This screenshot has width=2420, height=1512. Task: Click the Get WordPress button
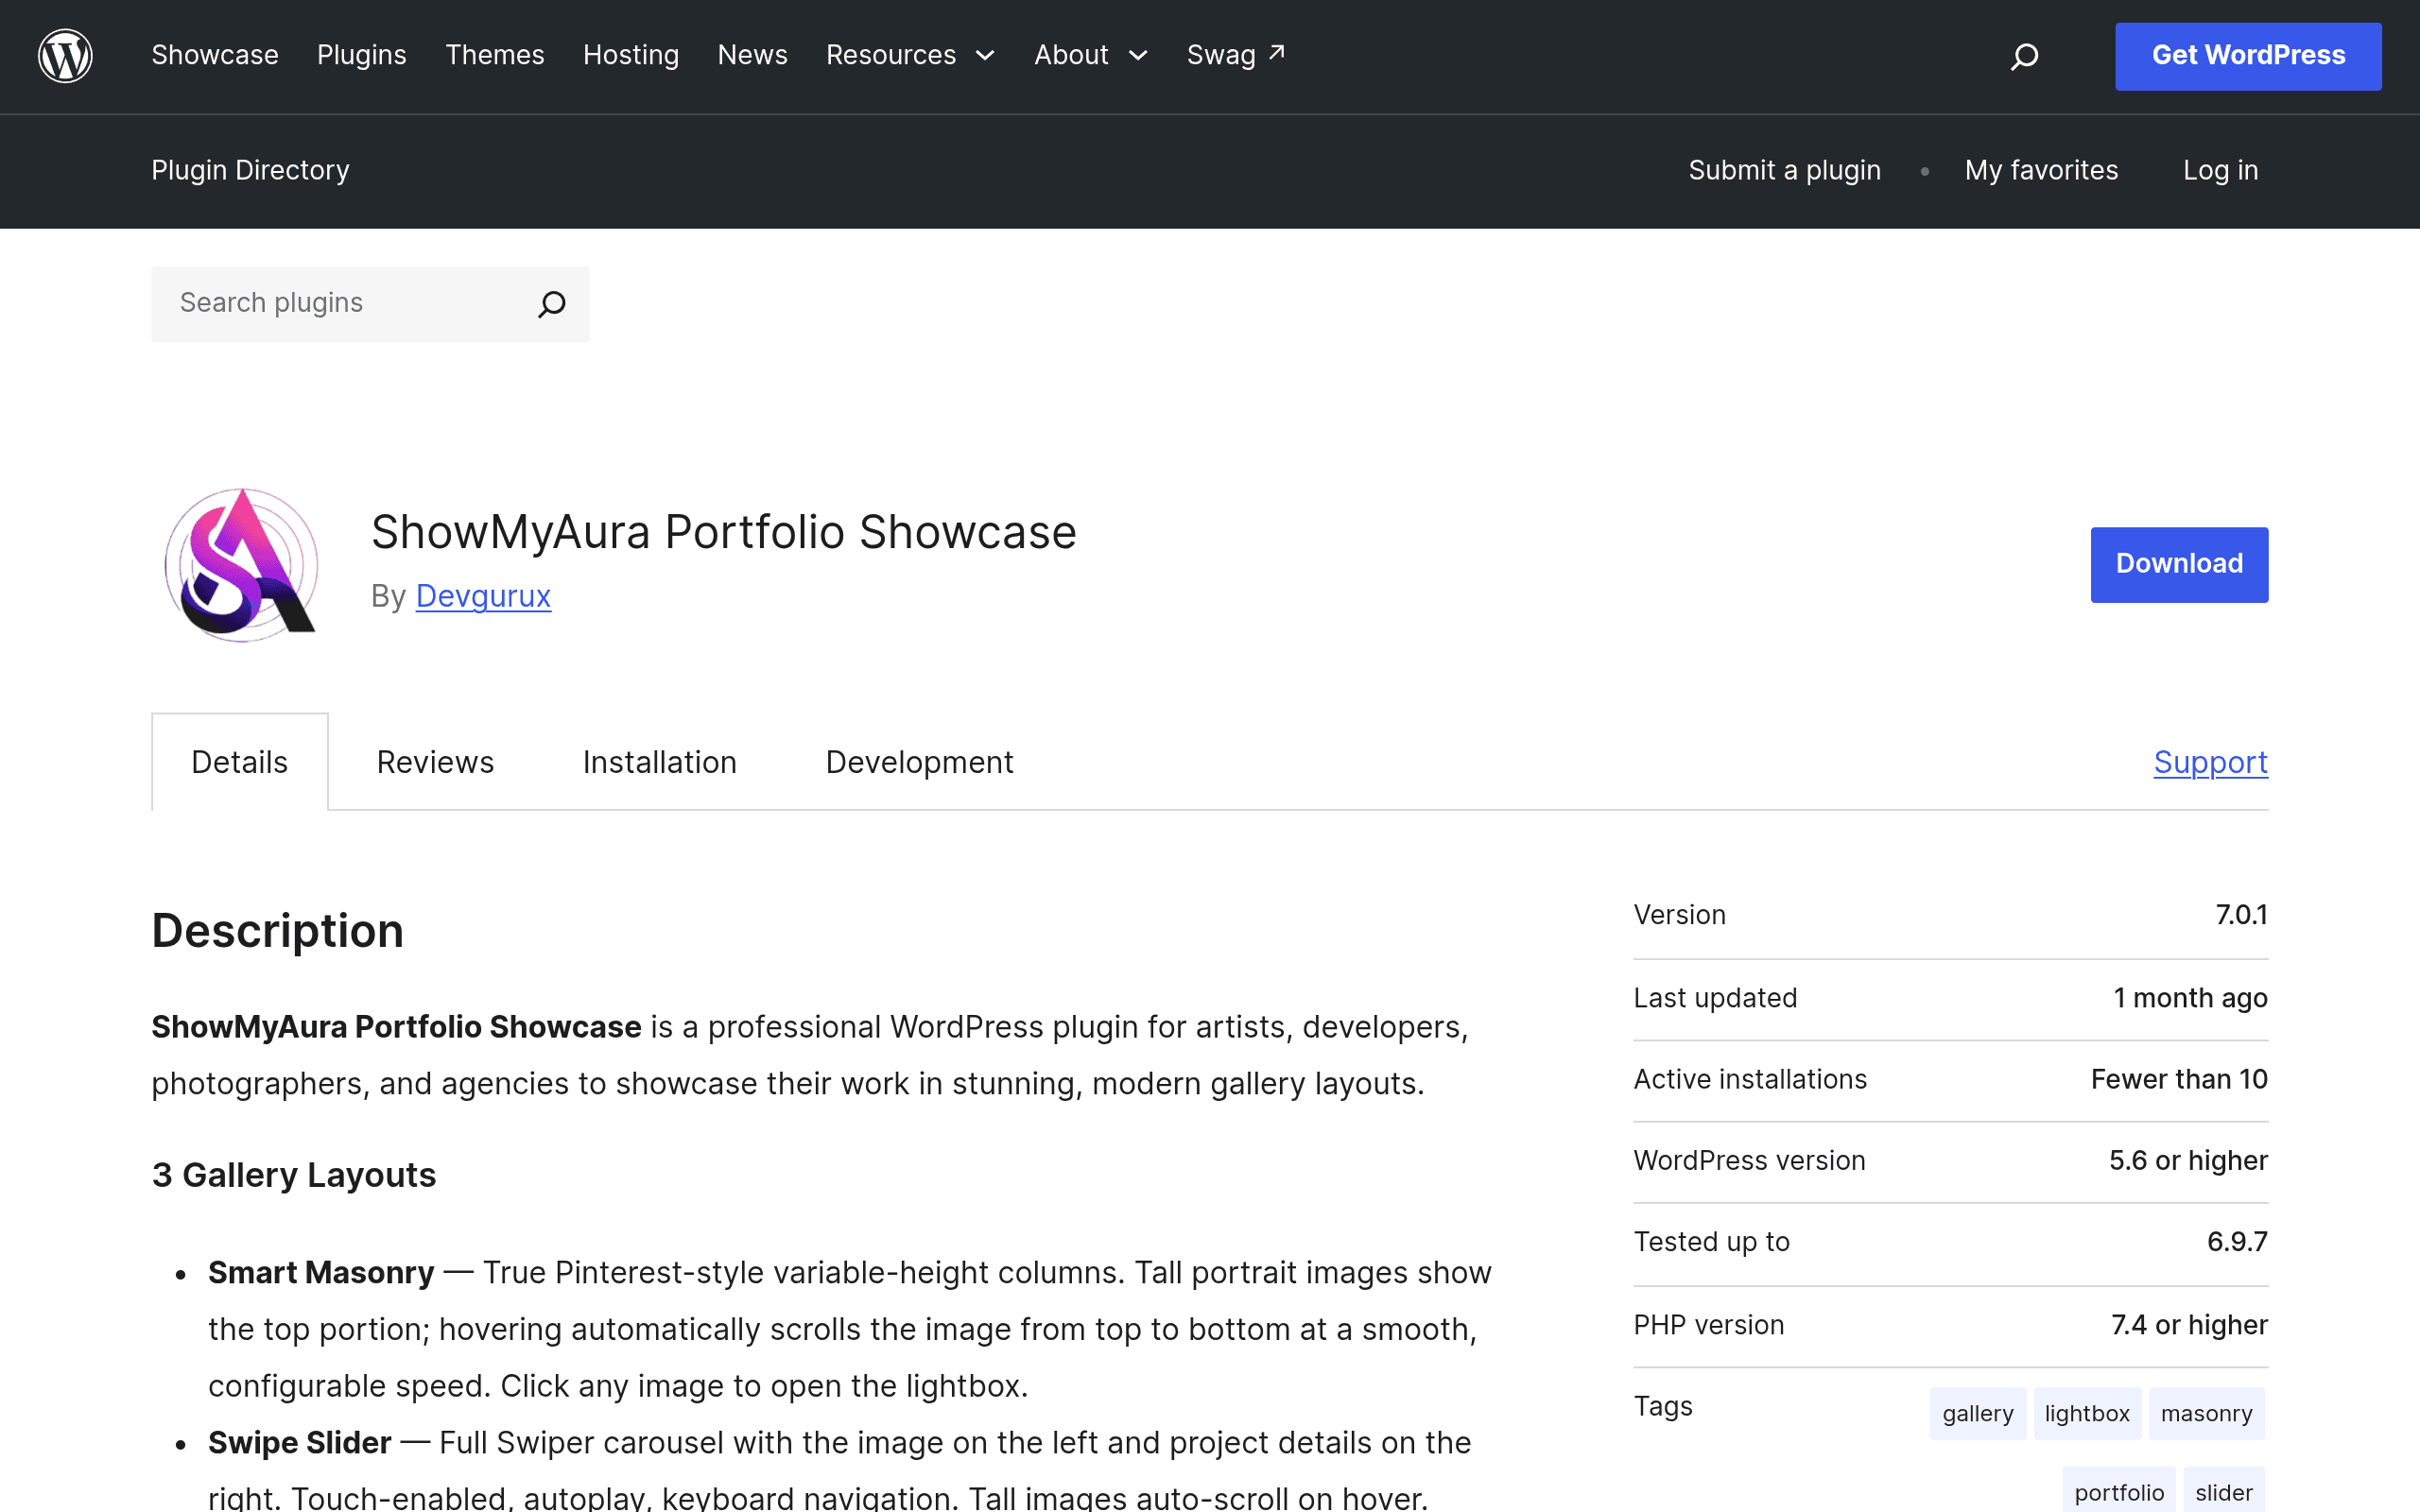coord(2248,56)
